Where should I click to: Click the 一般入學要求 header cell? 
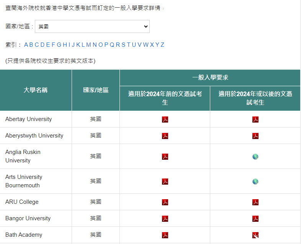(x=210, y=77)
